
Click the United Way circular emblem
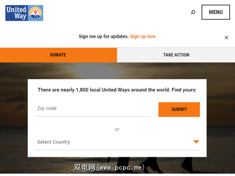point(35,13)
